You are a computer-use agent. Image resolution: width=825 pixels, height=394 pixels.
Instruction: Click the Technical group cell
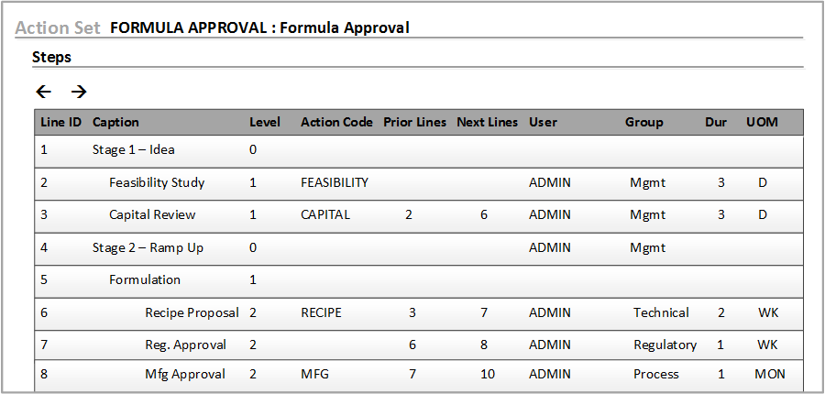click(x=661, y=313)
